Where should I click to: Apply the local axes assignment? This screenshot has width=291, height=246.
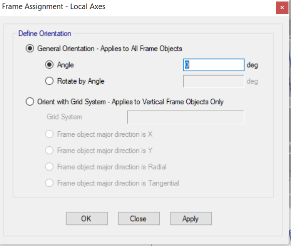pos(191,218)
